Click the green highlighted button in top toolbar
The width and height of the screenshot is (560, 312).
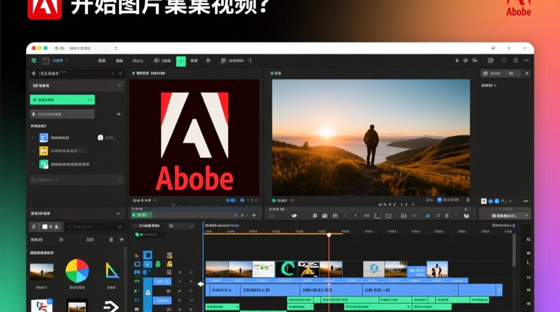[x=181, y=61]
